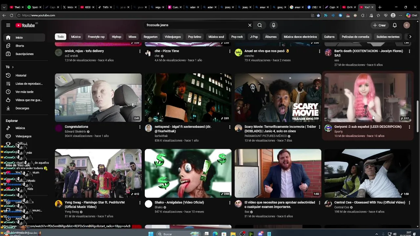Open Suscripciones in the sidebar
This screenshot has height=236, width=420.
pos(24,54)
